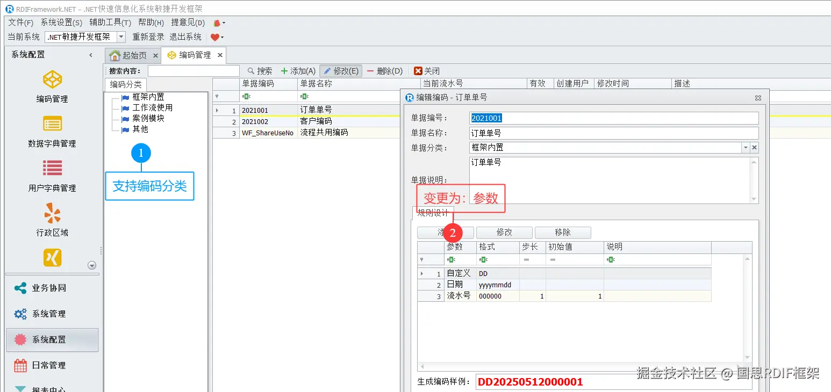The image size is (831, 392).
Task: Click the red icon after 提意见 menu
Action: click(217, 23)
